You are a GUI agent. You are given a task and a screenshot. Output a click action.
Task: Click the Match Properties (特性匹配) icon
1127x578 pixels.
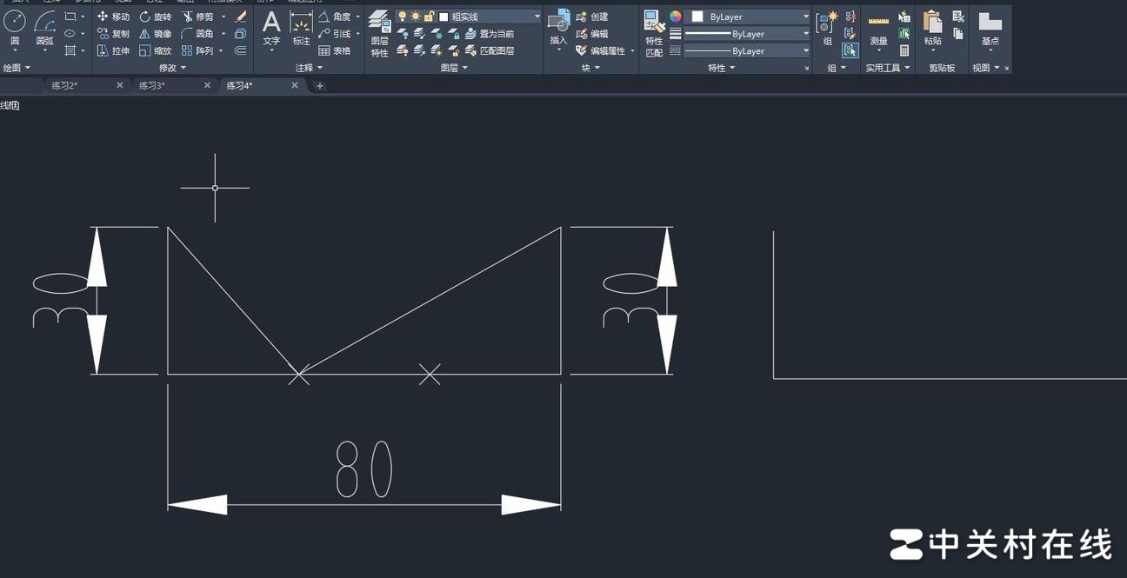(654, 33)
